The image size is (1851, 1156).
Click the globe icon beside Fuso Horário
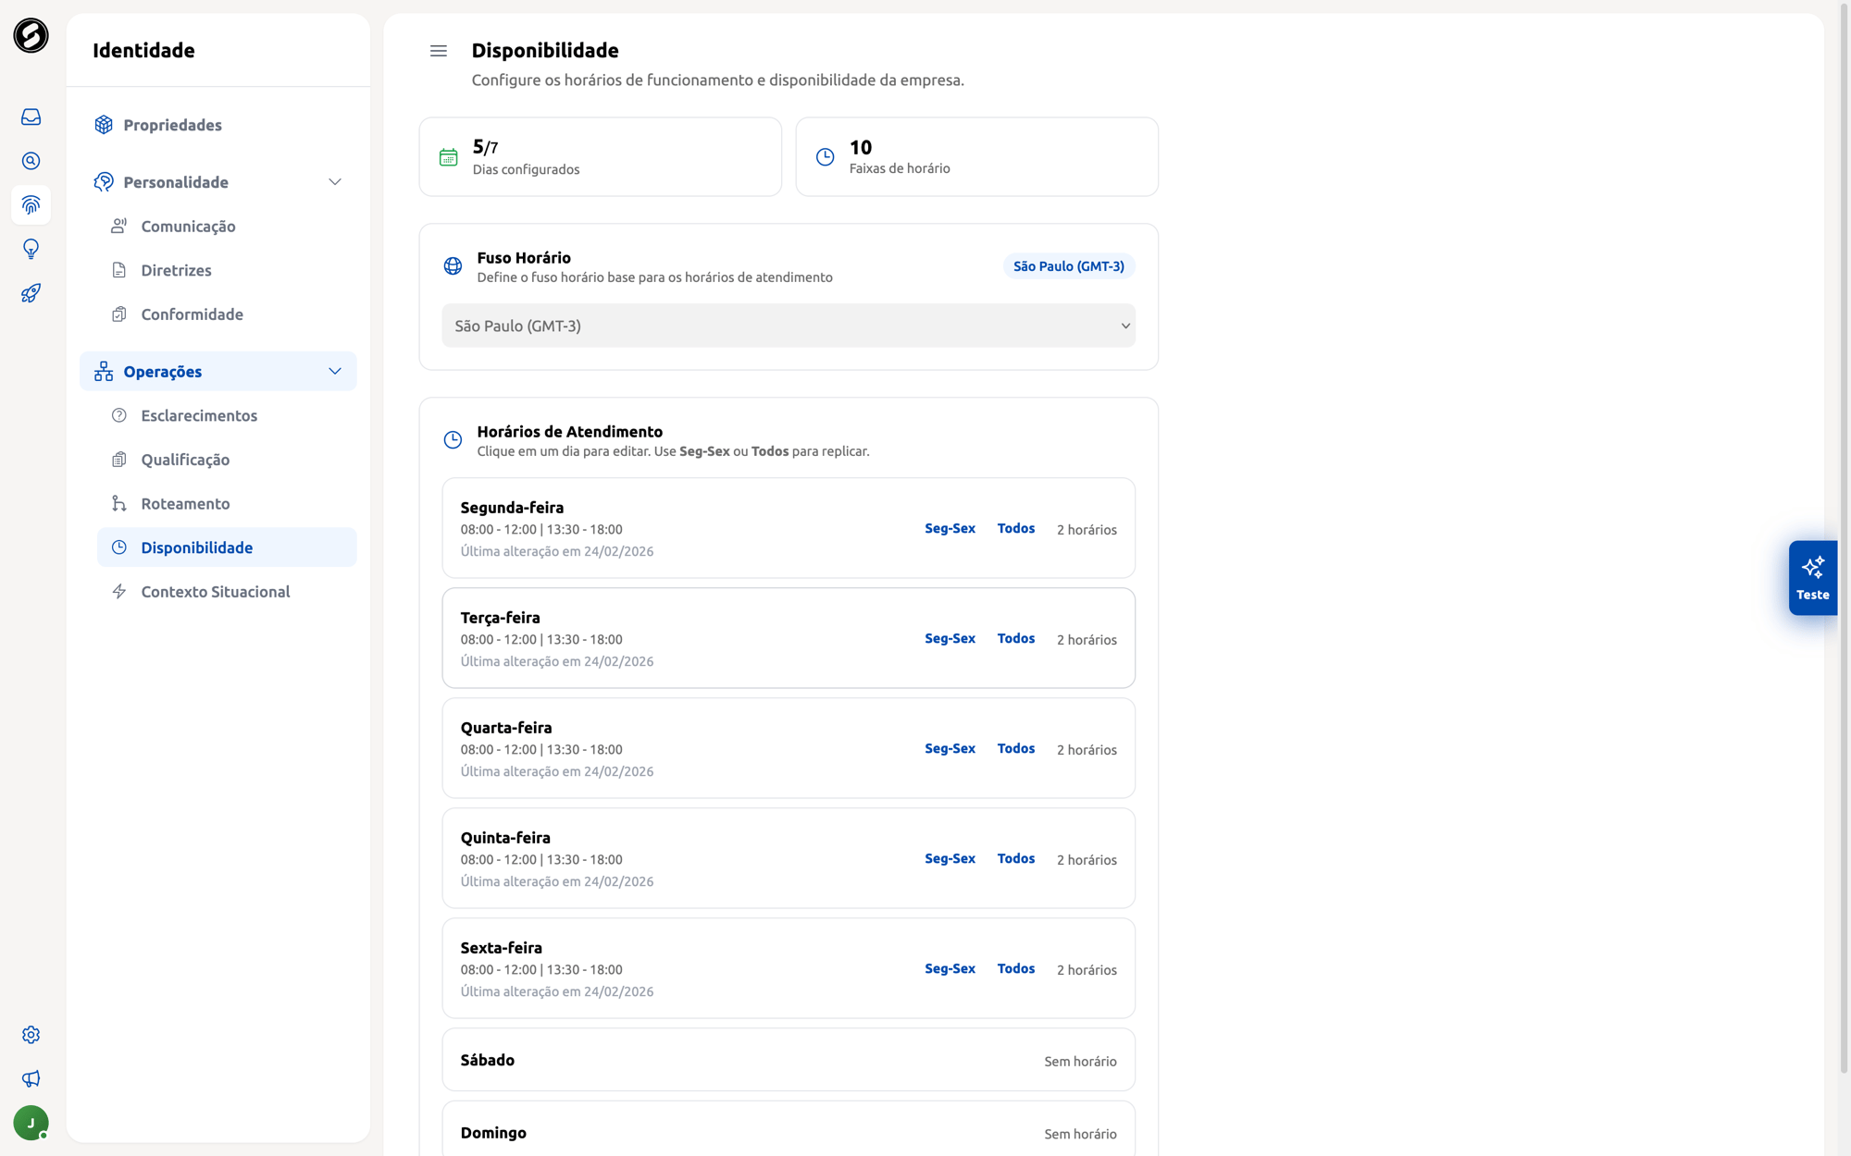click(x=453, y=266)
